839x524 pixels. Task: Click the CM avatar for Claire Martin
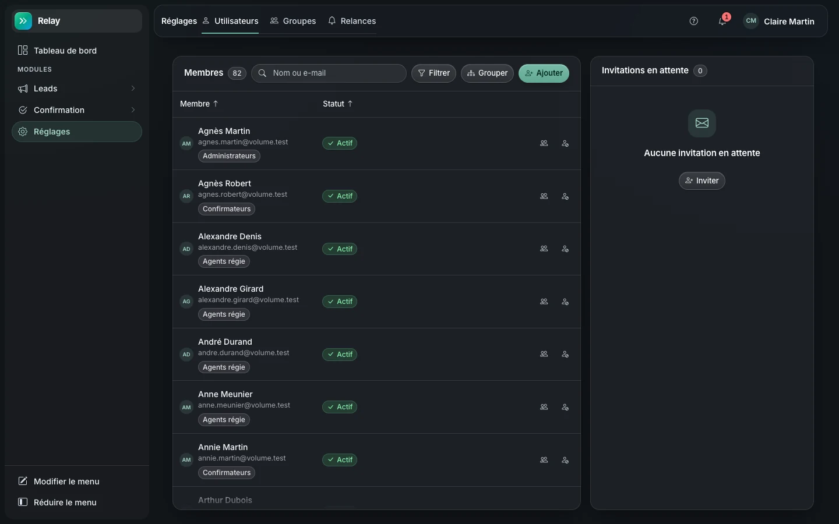(x=751, y=21)
